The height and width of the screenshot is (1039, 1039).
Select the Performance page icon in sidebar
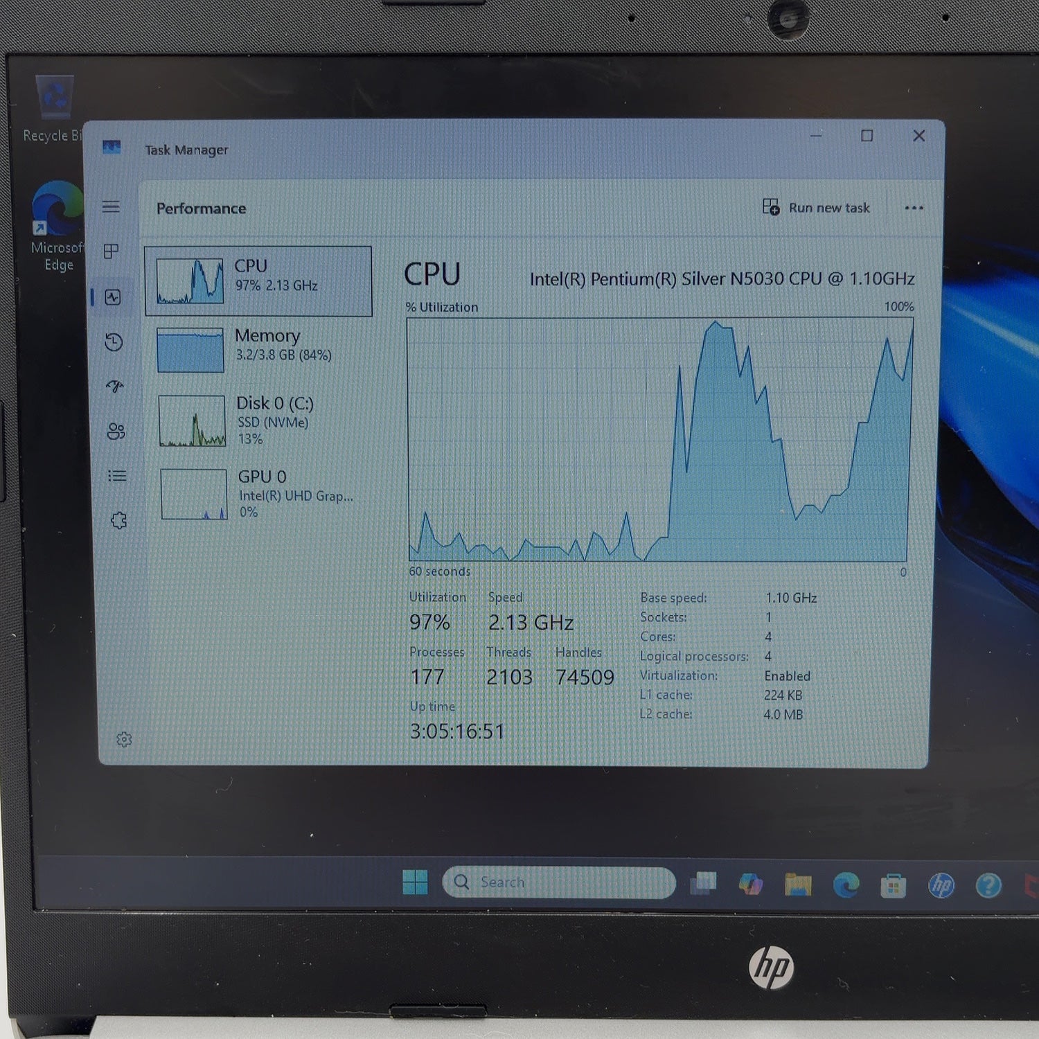click(113, 297)
